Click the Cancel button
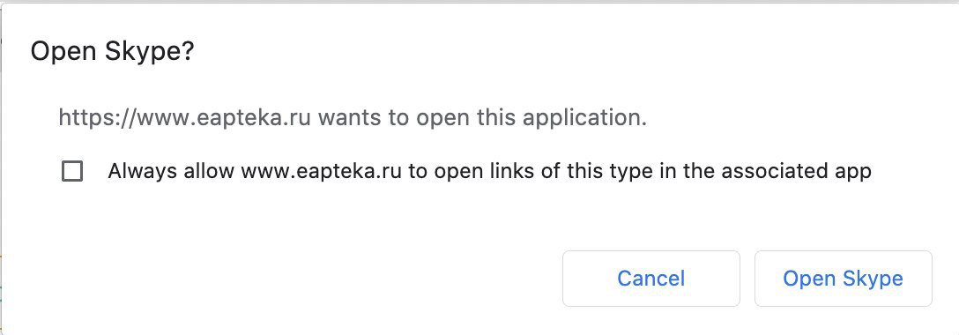This screenshot has width=959, height=335. click(650, 279)
